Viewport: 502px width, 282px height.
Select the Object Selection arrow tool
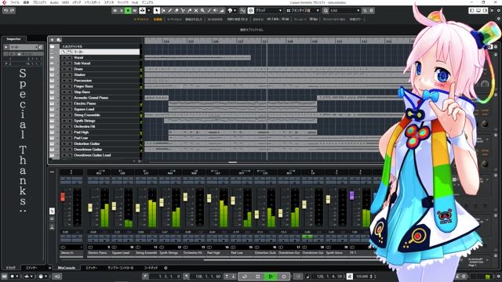[157, 10]
